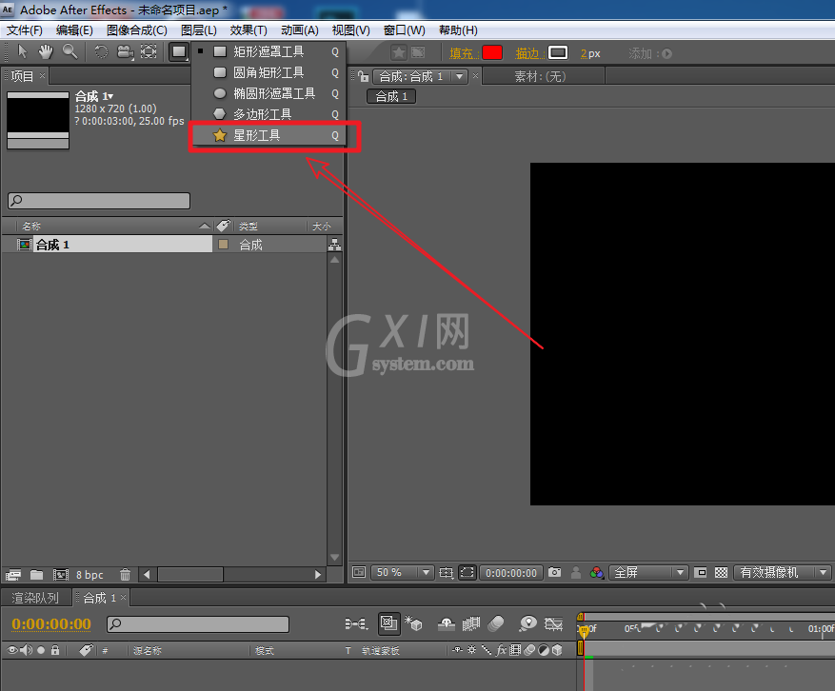Create a new folder in project panel
The width and height of the screenshot is (835, 691).
point(37,575)
